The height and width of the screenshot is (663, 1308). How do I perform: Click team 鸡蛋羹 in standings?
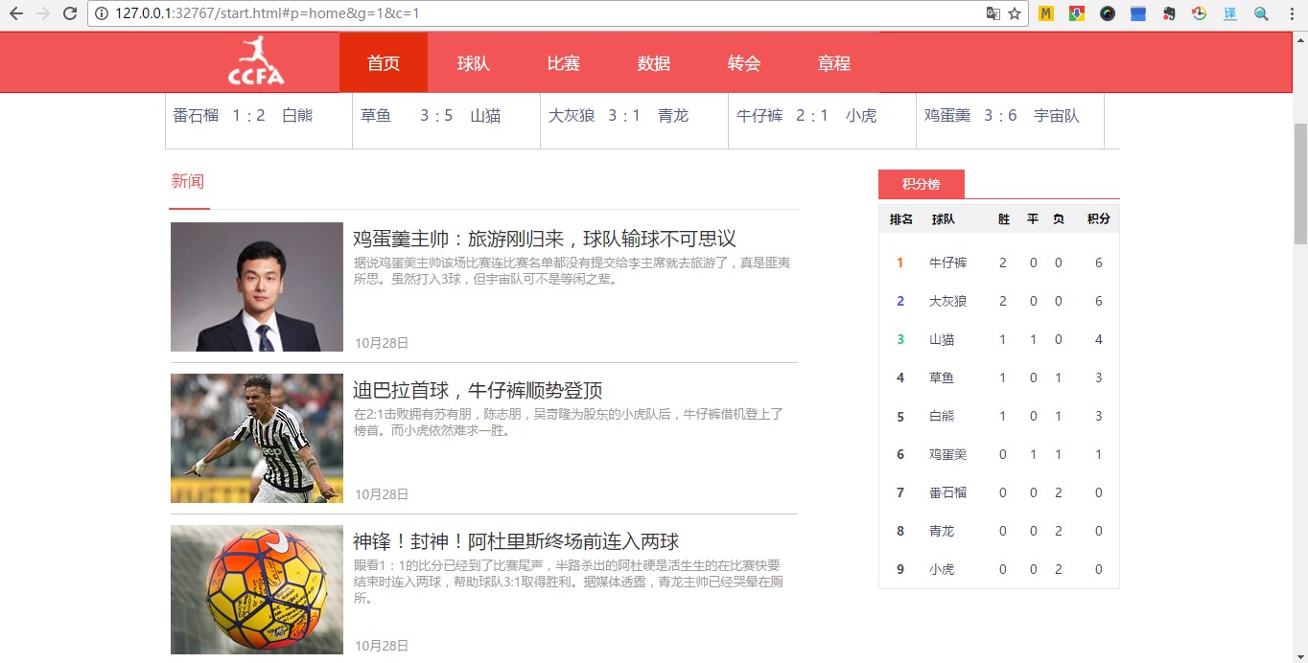[x=947, y=454]
